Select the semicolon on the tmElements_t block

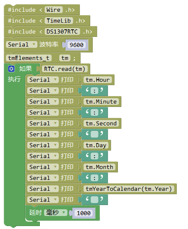click(74, 58)
